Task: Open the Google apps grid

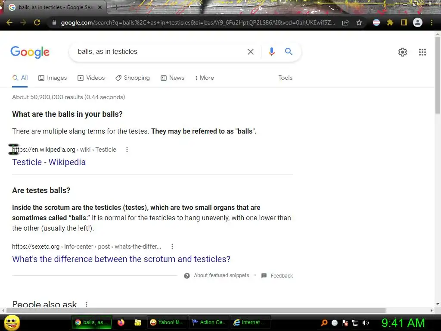Action: click(422, 52)
